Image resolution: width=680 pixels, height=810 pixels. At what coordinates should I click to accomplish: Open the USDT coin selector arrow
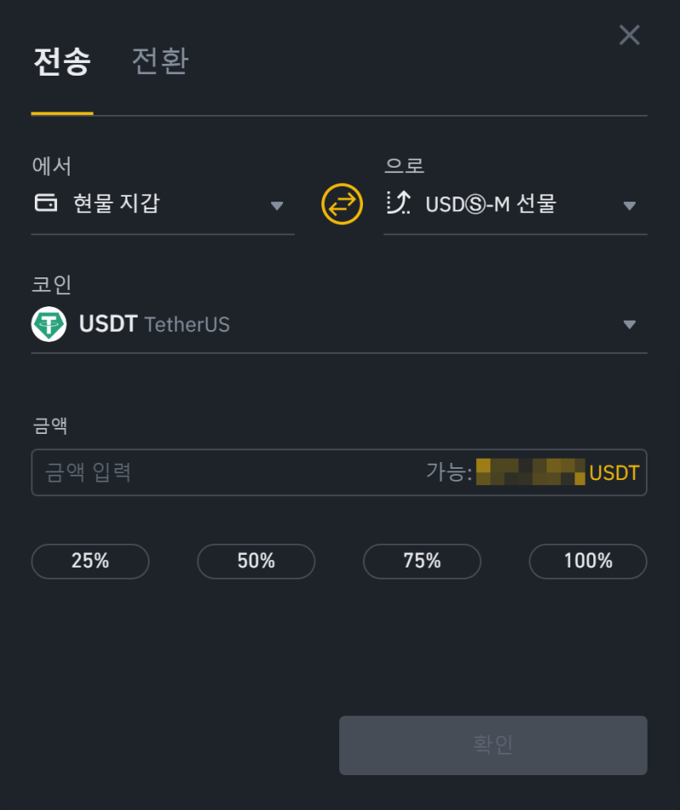pyautogui.click(x=630, y=324)
